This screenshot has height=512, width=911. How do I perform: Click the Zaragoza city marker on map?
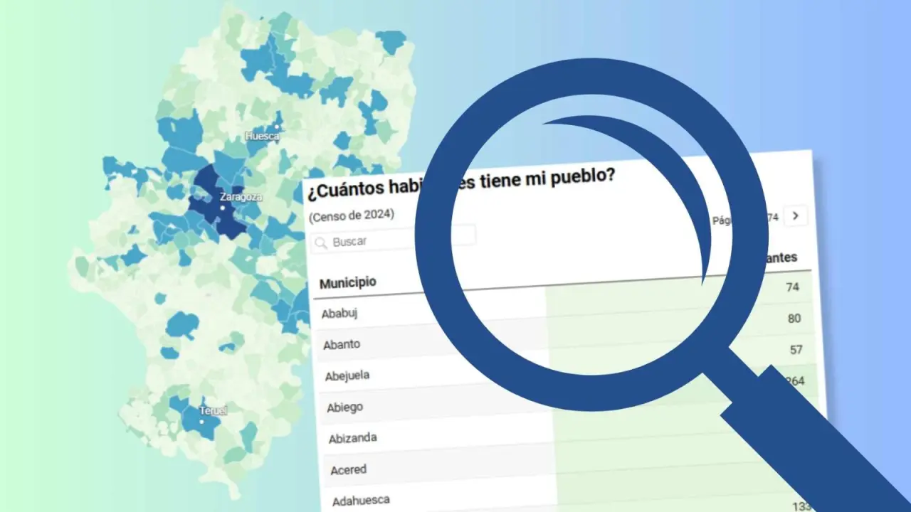click(x=223, y=208)
